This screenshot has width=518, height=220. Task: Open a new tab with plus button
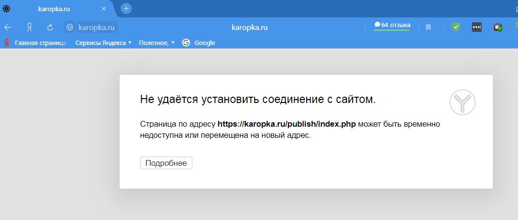click(126, 9)
